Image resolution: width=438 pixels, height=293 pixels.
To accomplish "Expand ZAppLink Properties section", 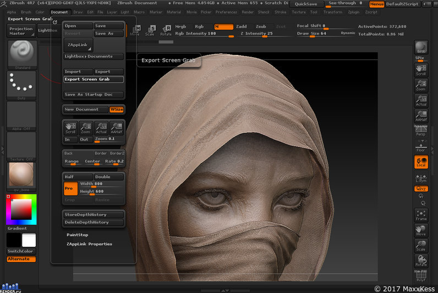I will (x=89, y=244).
